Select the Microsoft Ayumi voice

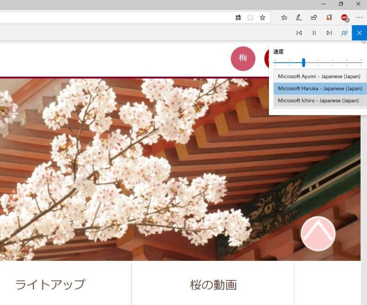[320, 76]
